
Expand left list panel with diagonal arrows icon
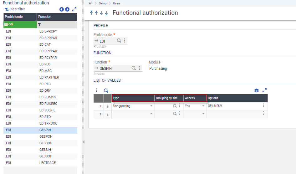pos(74,9)
